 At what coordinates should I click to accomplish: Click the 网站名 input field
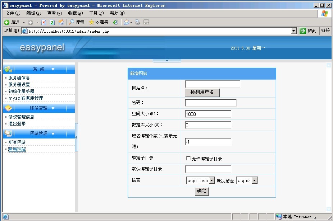(213, 84)
